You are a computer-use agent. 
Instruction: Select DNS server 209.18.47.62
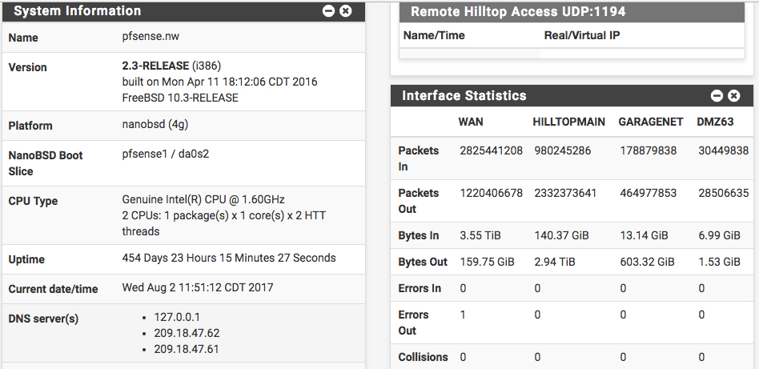point(187,333)
